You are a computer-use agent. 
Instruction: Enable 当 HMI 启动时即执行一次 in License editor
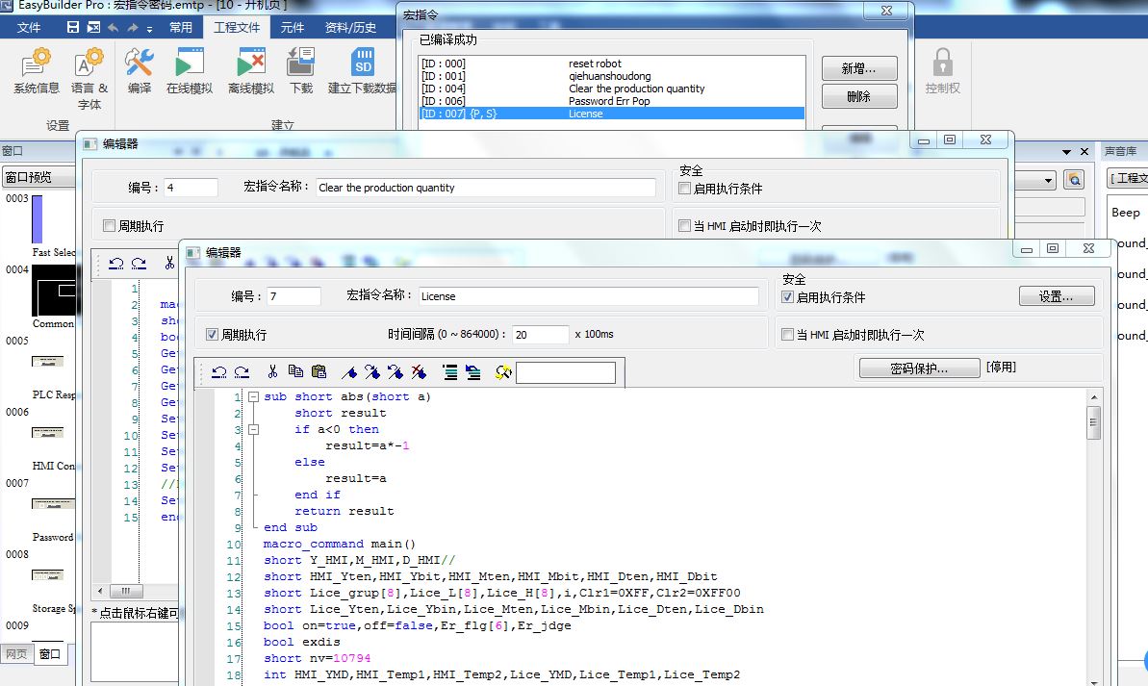coord(788,335)
